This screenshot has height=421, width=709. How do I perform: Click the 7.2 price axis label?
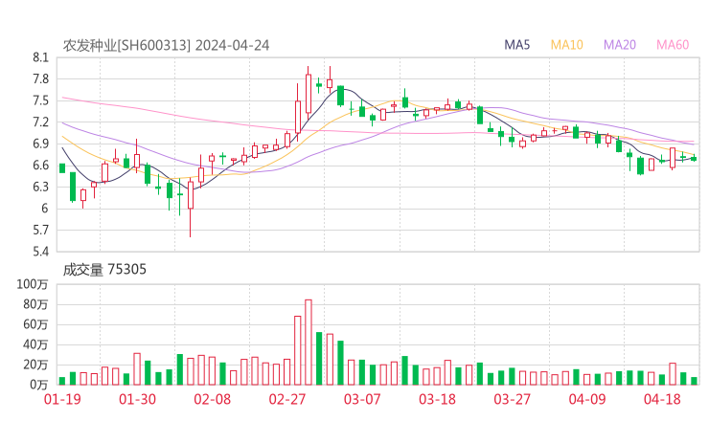tap(40, 122)
